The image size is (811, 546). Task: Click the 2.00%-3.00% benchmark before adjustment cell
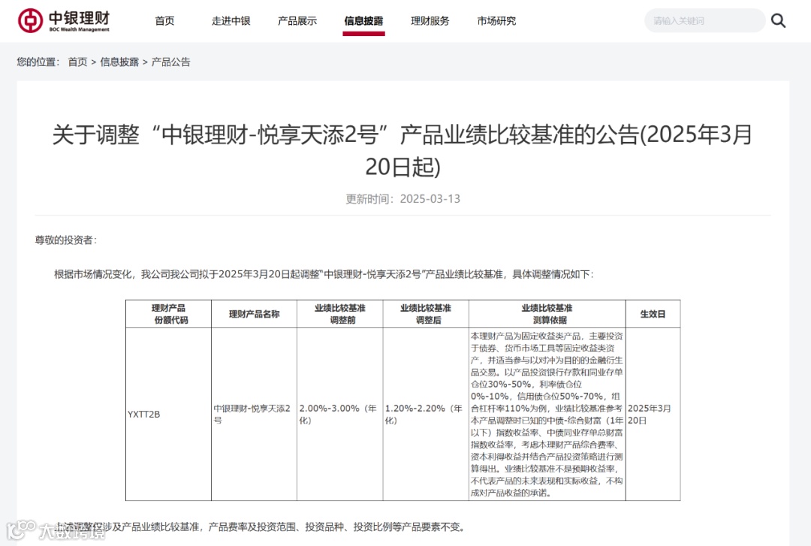tap(340, 414)
